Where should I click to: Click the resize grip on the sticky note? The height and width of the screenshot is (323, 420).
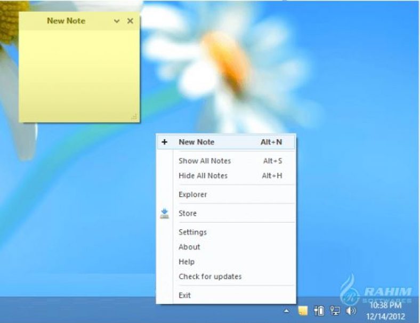click(x=134, y=116)
